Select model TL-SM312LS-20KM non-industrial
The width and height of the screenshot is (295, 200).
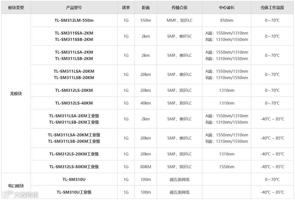coord(74,90)
